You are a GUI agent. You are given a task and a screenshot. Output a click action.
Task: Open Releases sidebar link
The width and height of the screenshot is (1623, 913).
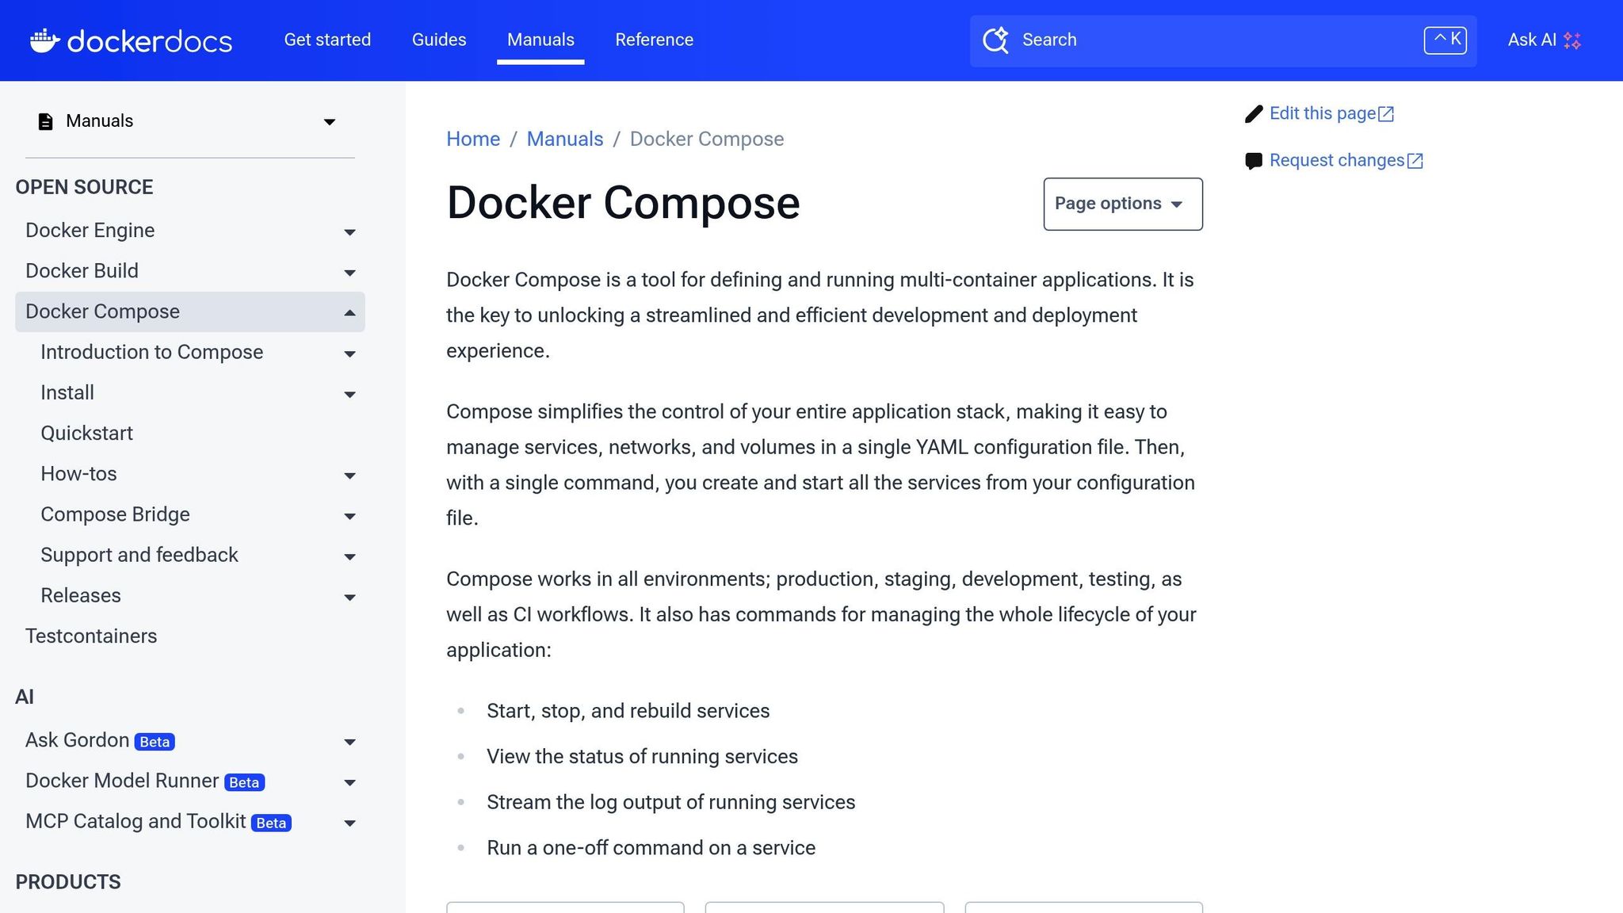[80, 595]
